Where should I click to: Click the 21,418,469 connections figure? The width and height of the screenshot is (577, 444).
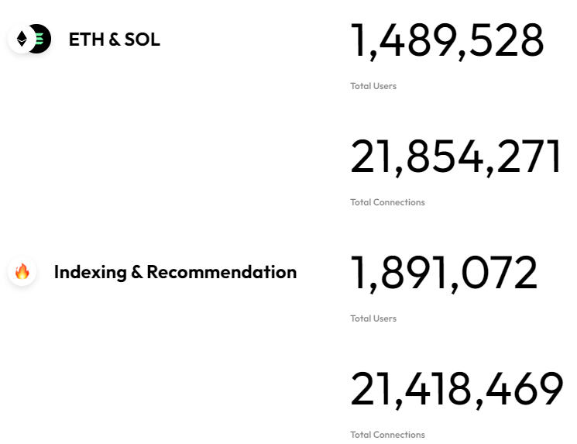[456, 390]
